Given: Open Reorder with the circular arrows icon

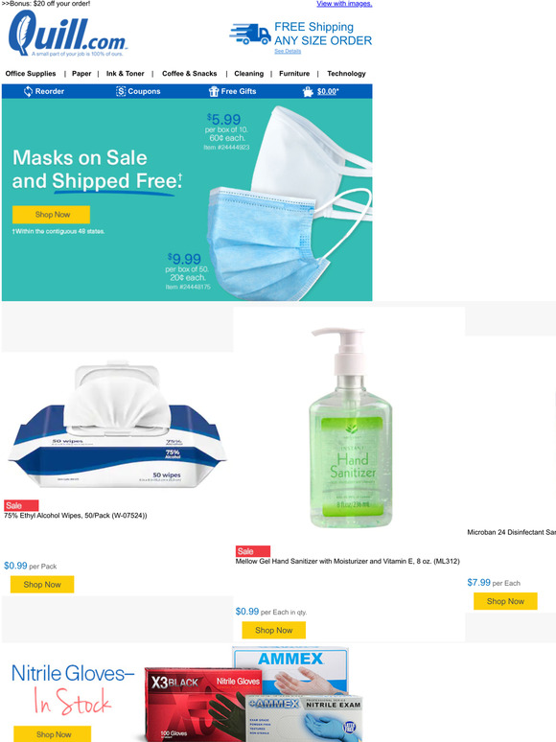Looking at the screenshot, I should (x=29, y=91).
